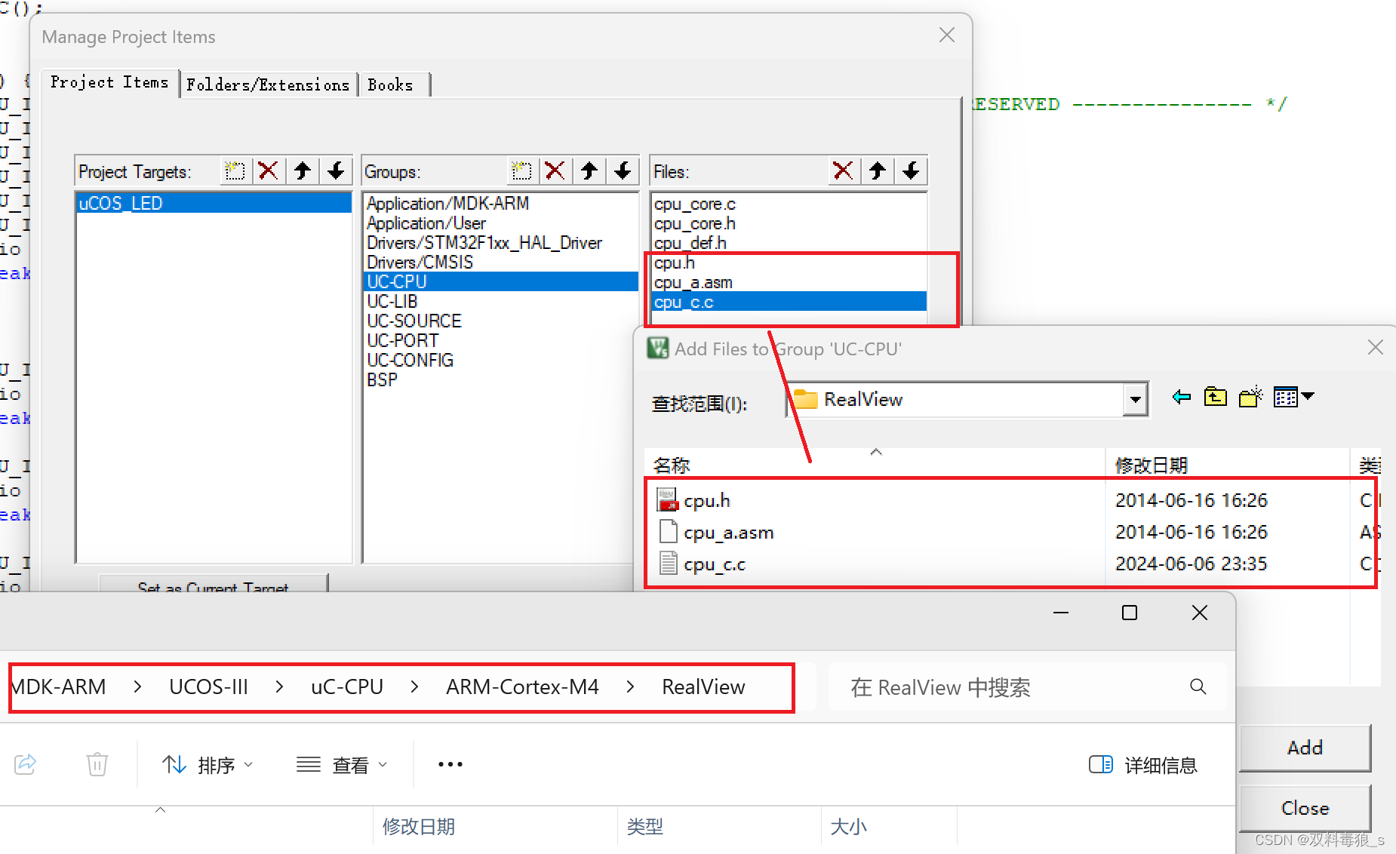
Task: Navigate to MDK-ARM in the address bar
Action: click(x=58, y=687)
